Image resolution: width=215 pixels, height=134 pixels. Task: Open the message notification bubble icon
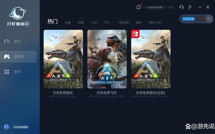coord(139,7)
